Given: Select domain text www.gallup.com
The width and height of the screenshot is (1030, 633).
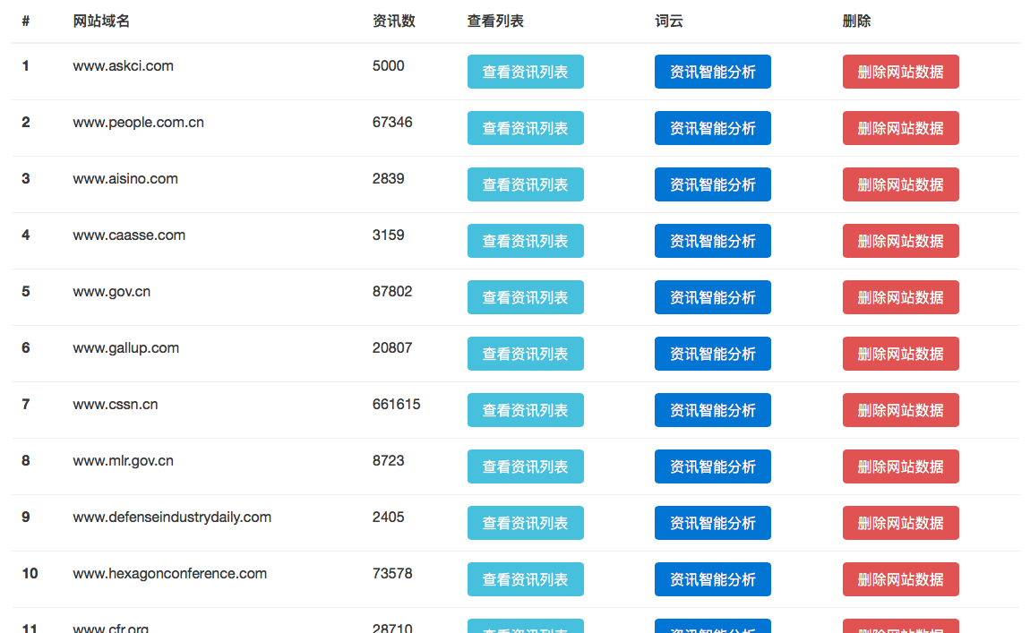Looking at the screenshot, I should [x=125, y=348].
